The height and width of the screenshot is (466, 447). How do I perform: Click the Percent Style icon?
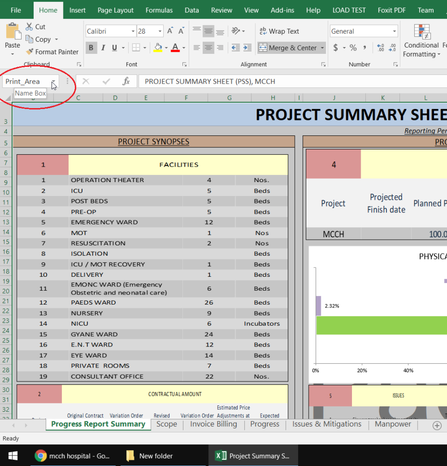352,48
